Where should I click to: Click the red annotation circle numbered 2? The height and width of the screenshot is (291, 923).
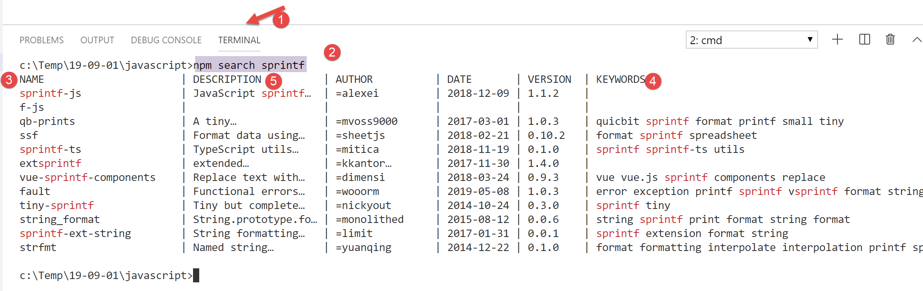pyautogui.click(x=332, y=52)
